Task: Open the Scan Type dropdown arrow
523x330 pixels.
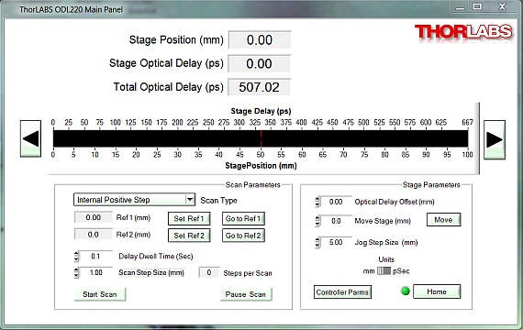Action: tap(190, 199)
